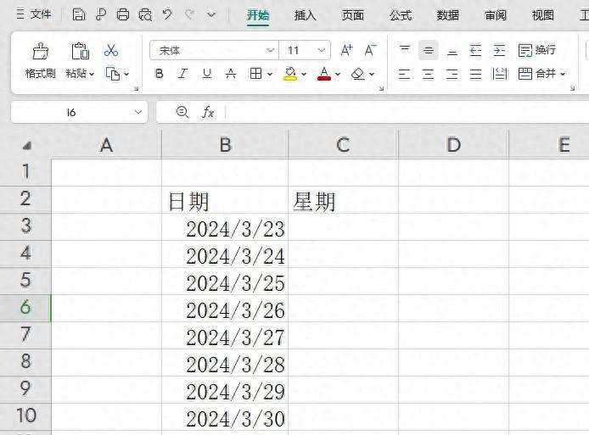Click the zoom formula bar icon
The height and width of the screenshot is (435, 589).
[182, 112]
